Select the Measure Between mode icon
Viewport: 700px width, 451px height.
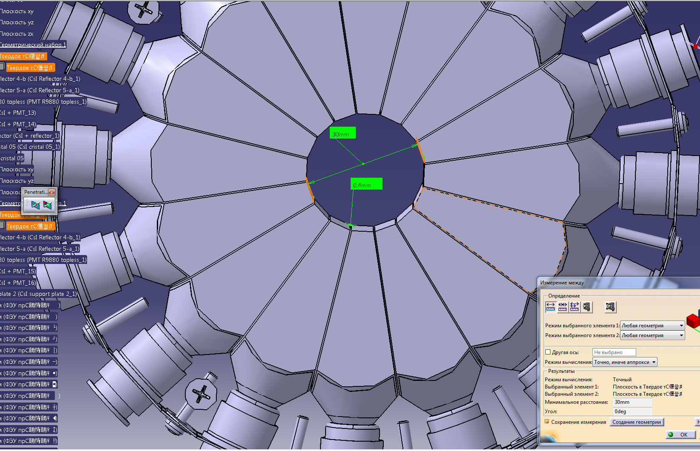pos(550,306)
